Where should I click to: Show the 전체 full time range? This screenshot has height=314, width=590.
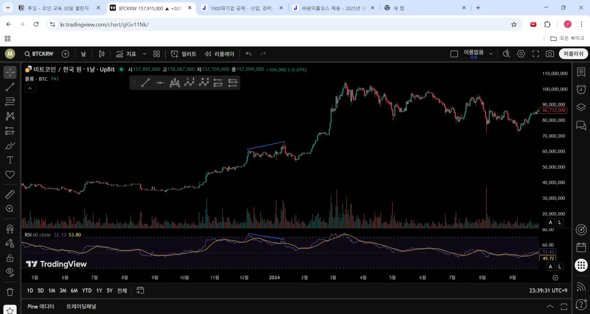tap(122, 290)
